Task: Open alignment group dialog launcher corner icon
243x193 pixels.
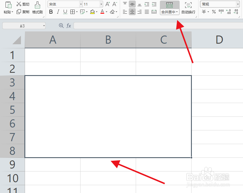Action: pos(196,17)
